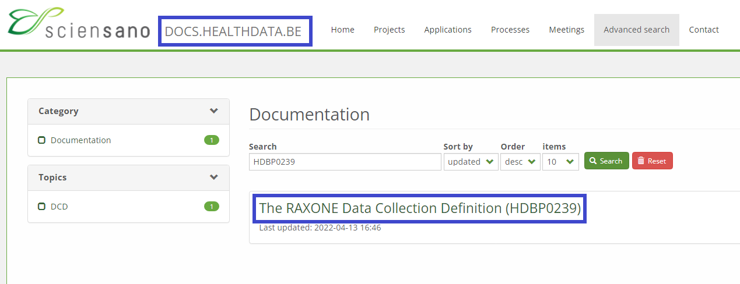Select the Advanced search menu item

[x=636, y=30]
